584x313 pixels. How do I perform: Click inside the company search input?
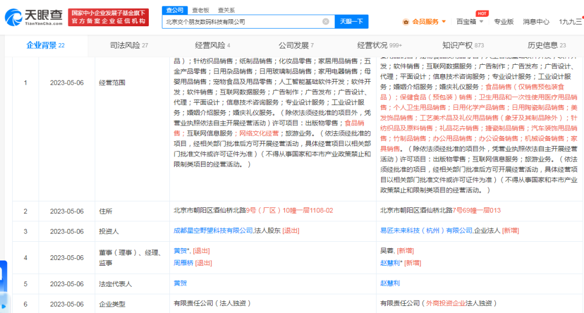[242, 22]
